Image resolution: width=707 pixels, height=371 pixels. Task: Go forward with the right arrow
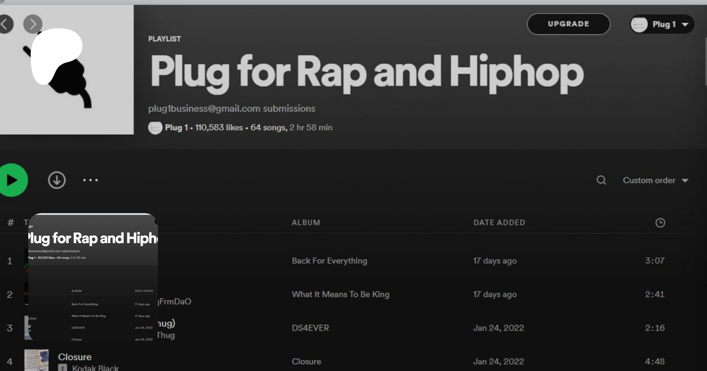coord(33,24)
